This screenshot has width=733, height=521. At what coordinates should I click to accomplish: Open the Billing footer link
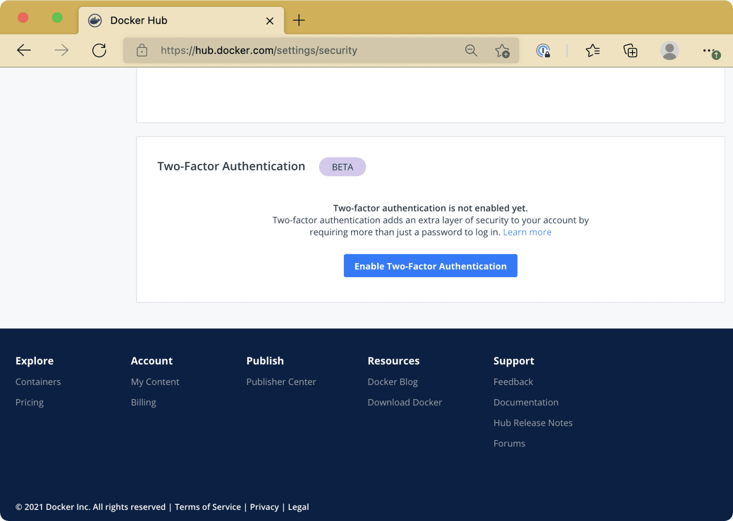click(x=143, y=402)
